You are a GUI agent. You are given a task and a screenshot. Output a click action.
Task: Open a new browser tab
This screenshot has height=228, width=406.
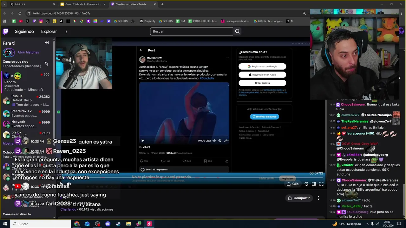[162, 4]
